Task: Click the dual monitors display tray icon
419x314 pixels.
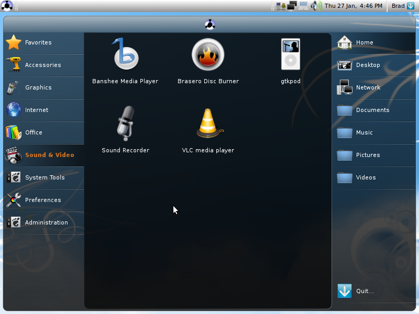Action: pos(292,6)
